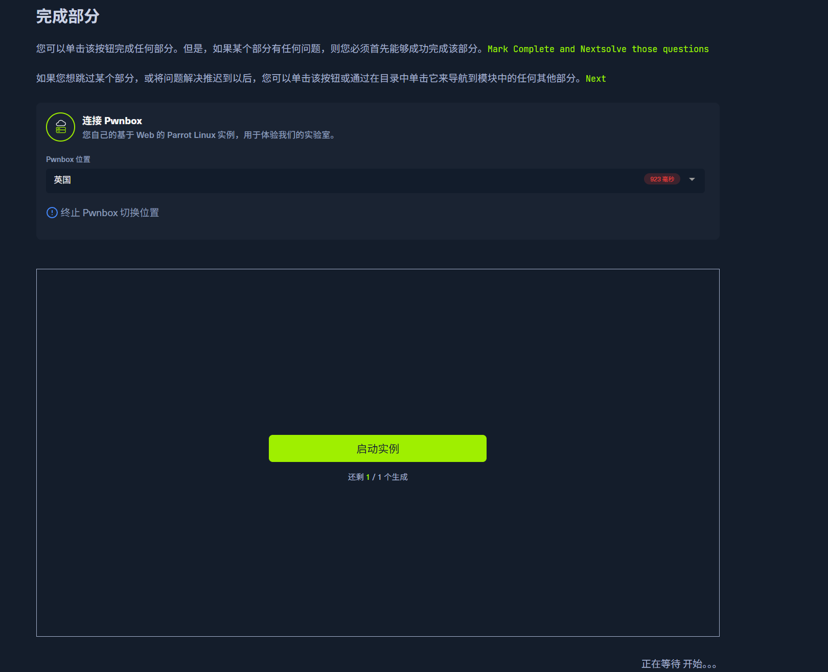828x672 pixels.
Task: Open the Pwnbox location dropdown arrow
Action: point(692,179)
